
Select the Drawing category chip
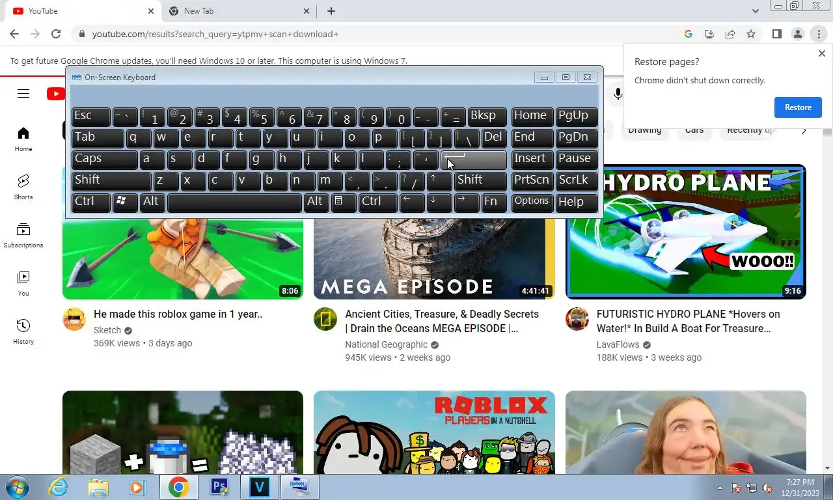tap(644, 130)
